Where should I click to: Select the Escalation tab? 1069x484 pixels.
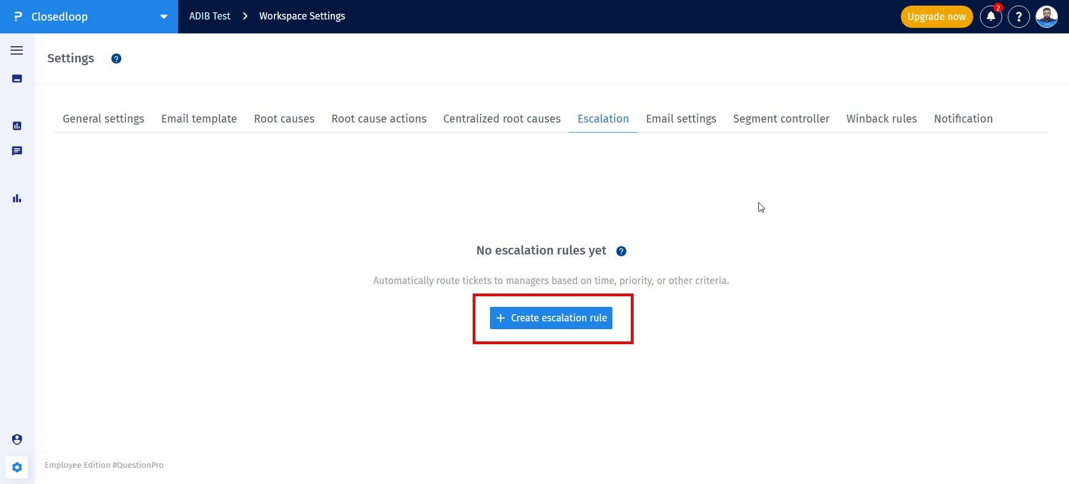(603, 119)
